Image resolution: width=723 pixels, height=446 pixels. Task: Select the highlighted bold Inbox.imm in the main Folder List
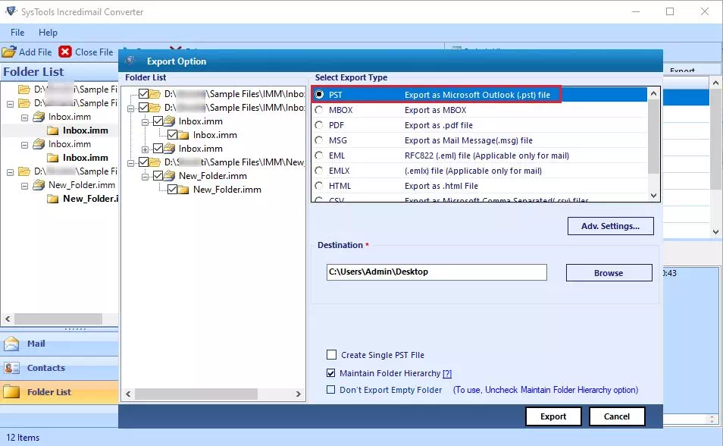click(x=86, y=130)
